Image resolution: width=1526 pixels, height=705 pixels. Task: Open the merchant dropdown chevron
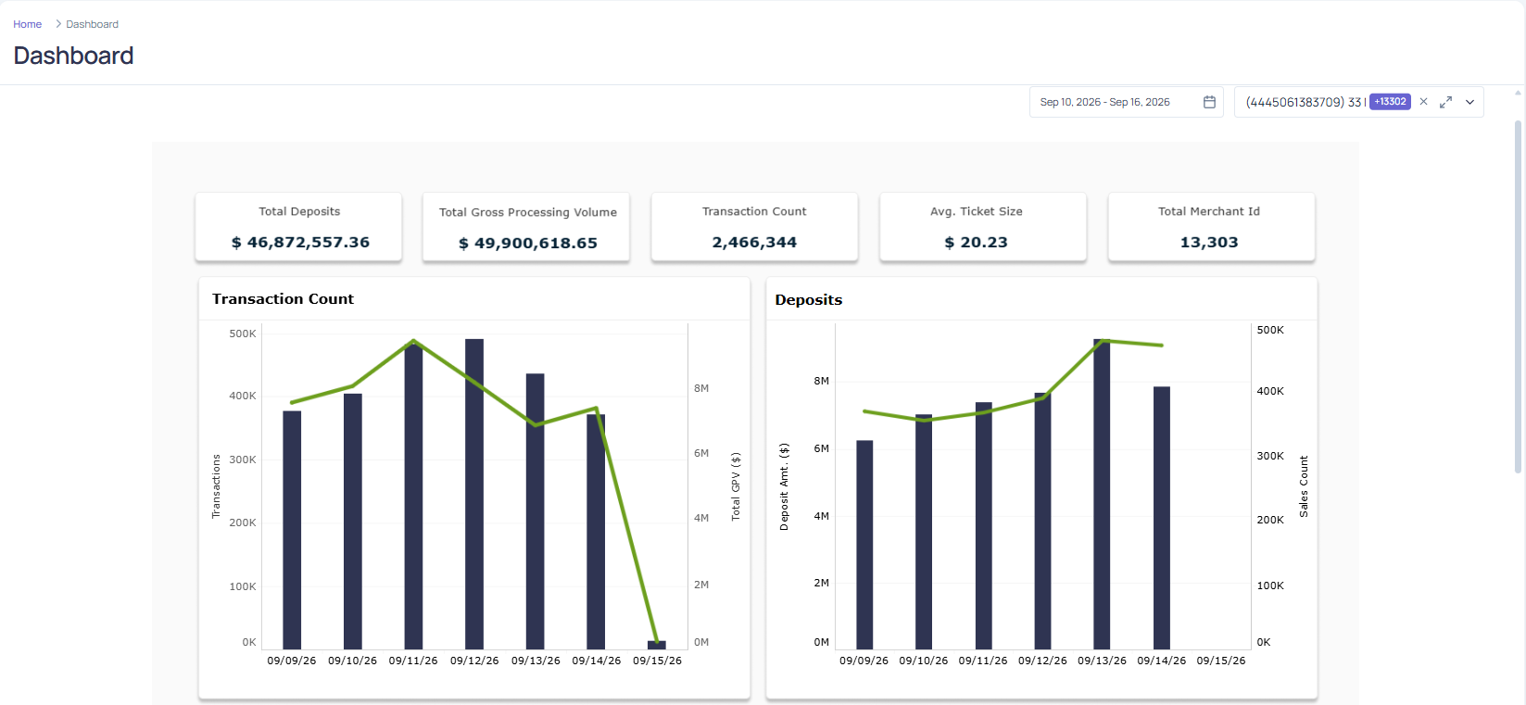tap(1469, 102)
